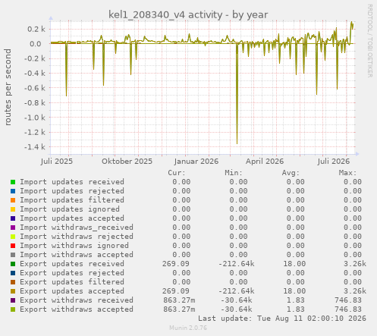
Task: Click the Export updates filtered brown swatch
Action: pyautogui.click(x=13, y=282)
